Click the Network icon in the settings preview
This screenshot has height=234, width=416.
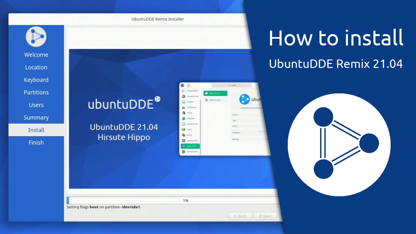(184, 102)
